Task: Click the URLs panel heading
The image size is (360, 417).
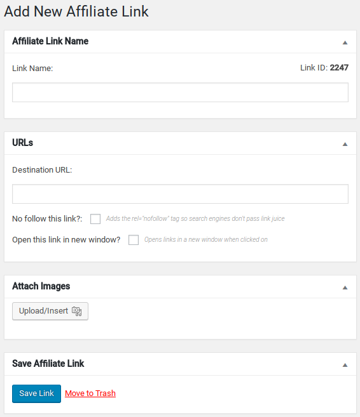Action: click(23, 143)
